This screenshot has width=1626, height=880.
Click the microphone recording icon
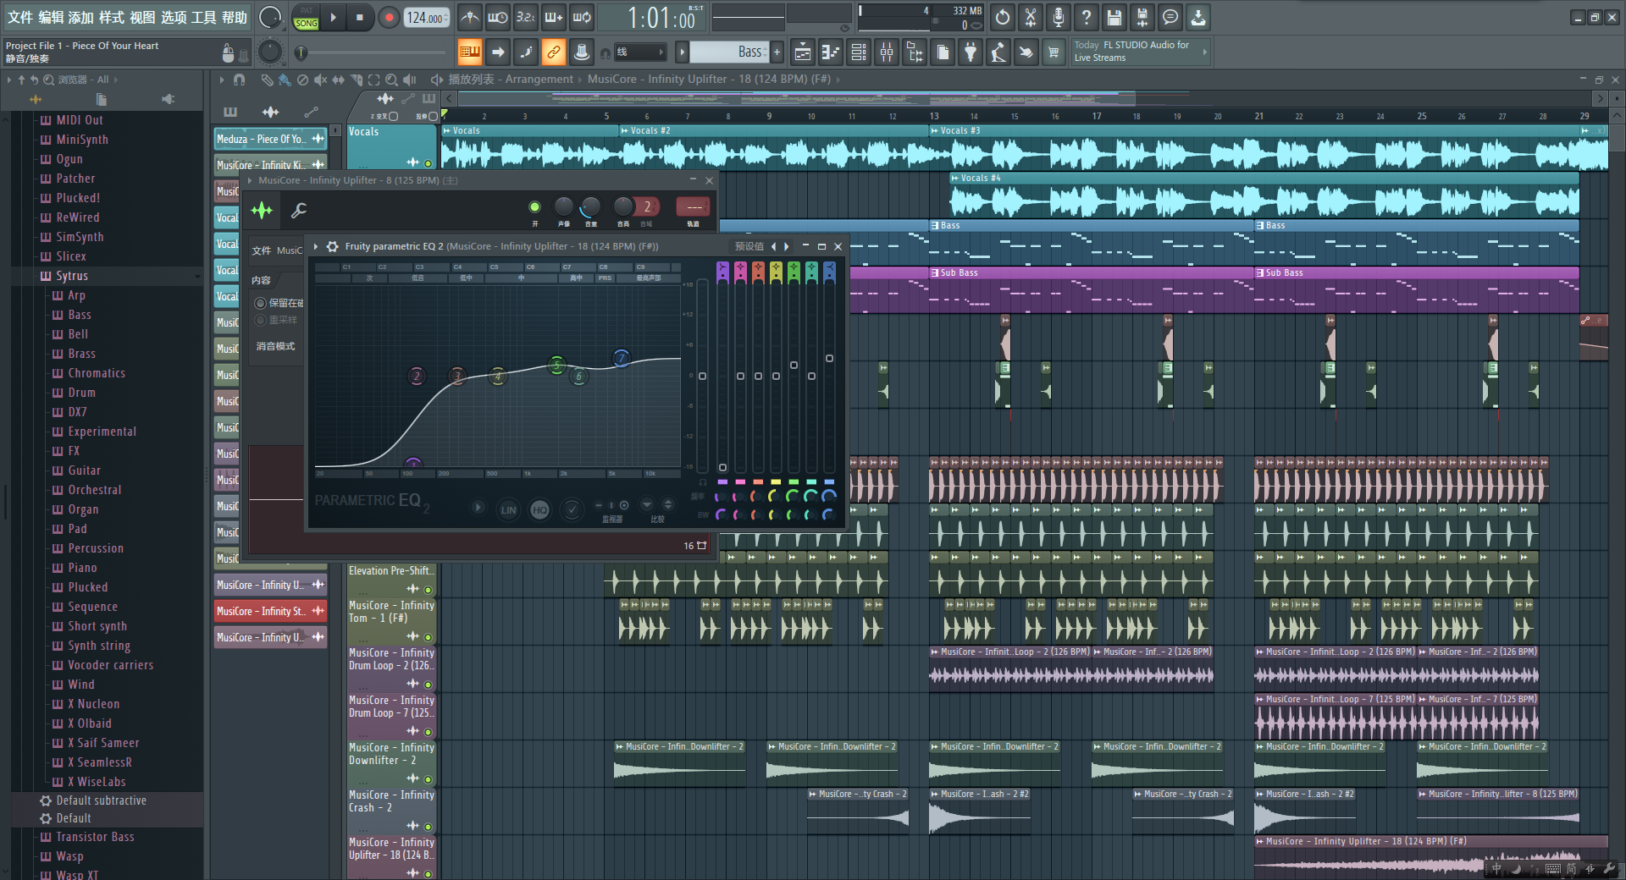(x=1058, y=17)
